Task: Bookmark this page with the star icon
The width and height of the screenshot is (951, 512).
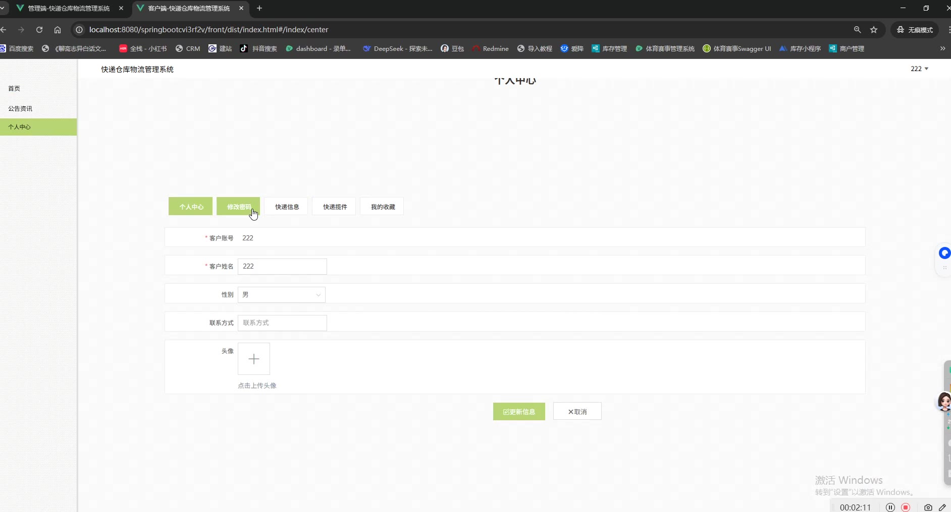Action: 874,30
